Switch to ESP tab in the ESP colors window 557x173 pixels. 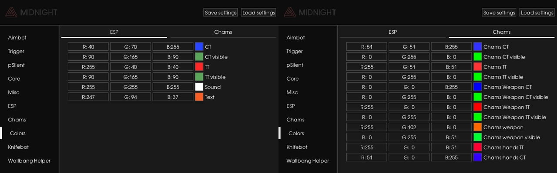pos(114,32)
